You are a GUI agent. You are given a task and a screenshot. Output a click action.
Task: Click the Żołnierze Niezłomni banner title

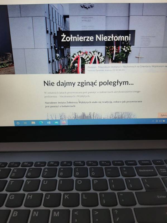96,38
